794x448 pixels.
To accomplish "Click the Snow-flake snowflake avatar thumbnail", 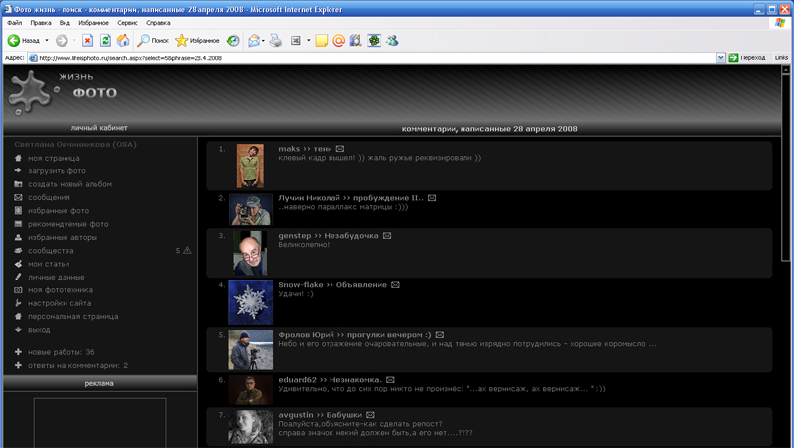I will 251,302.
